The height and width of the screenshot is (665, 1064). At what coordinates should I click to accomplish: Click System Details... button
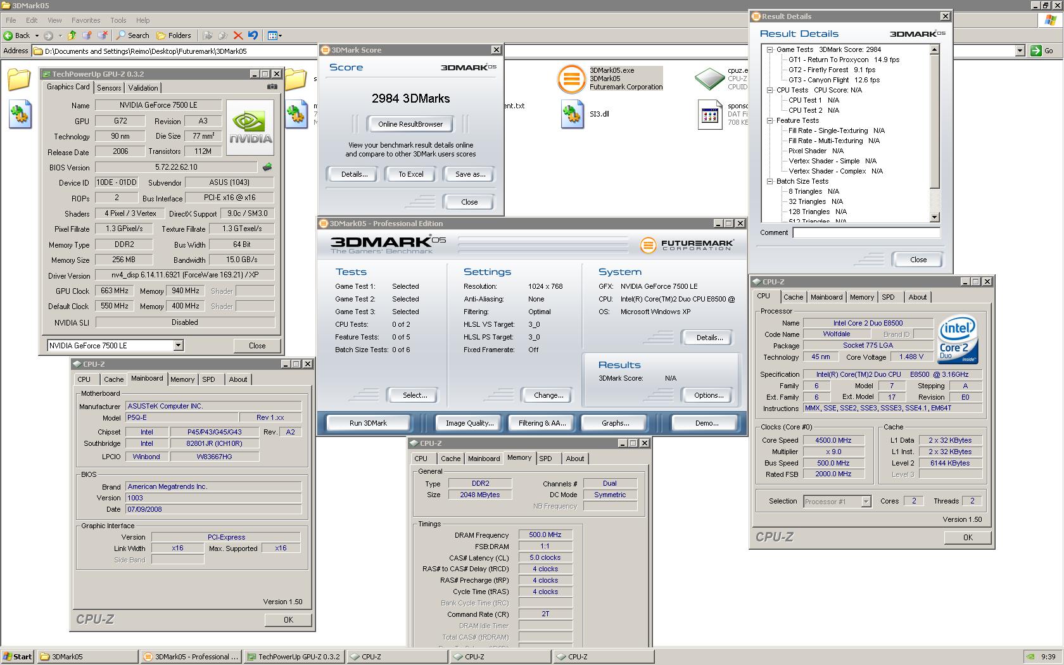pyautogui.click(x=709, y=338)
